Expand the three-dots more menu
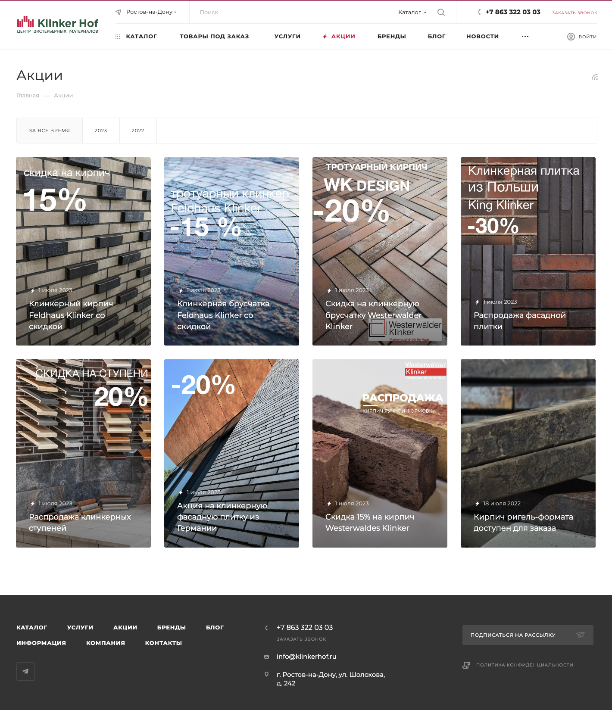The height and width of the screenshot is (710, 612). click(x=525, y=37)
